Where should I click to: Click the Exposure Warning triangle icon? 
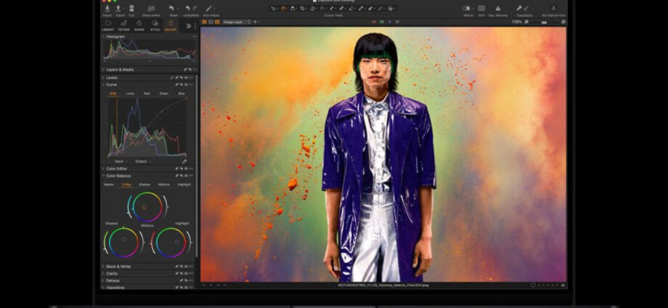[x=498, y=8]
